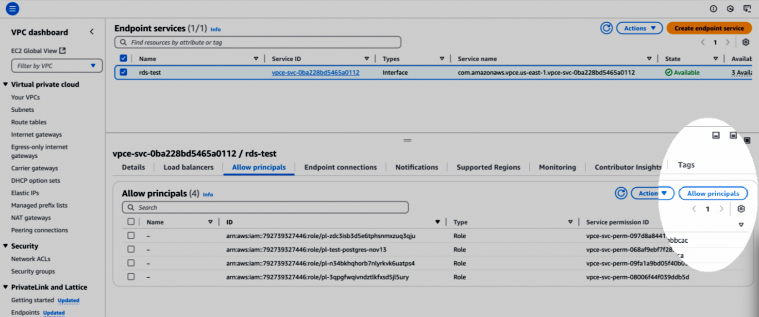Refresh the Endpoint services list
Screen dimensions: 759x317
tap(606, 28)
